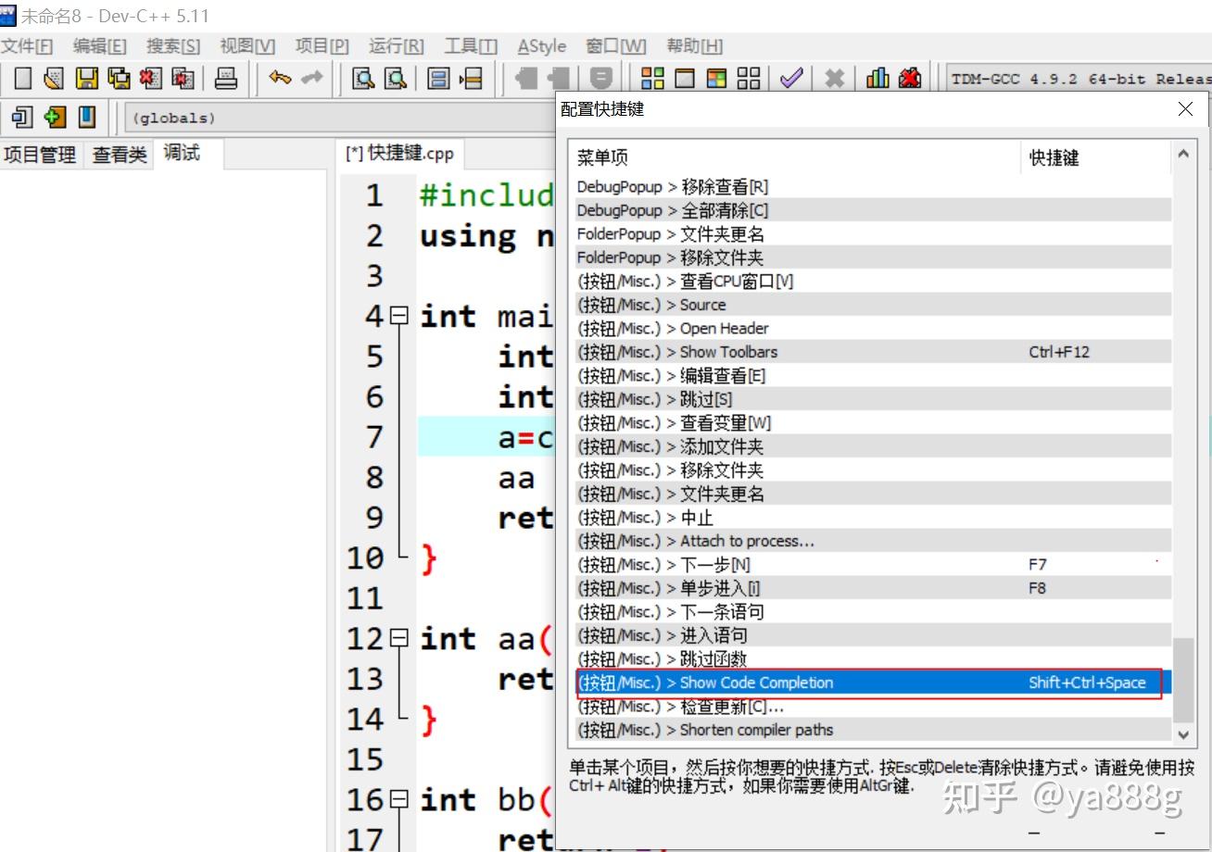
Task: Click the 快捷键 column header
Action: click(1096, 158)
